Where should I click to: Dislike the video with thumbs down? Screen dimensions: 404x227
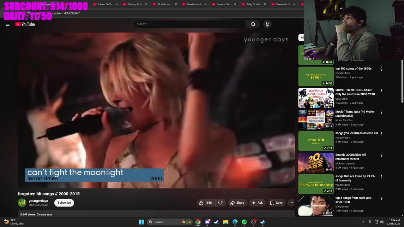(221, 203)
